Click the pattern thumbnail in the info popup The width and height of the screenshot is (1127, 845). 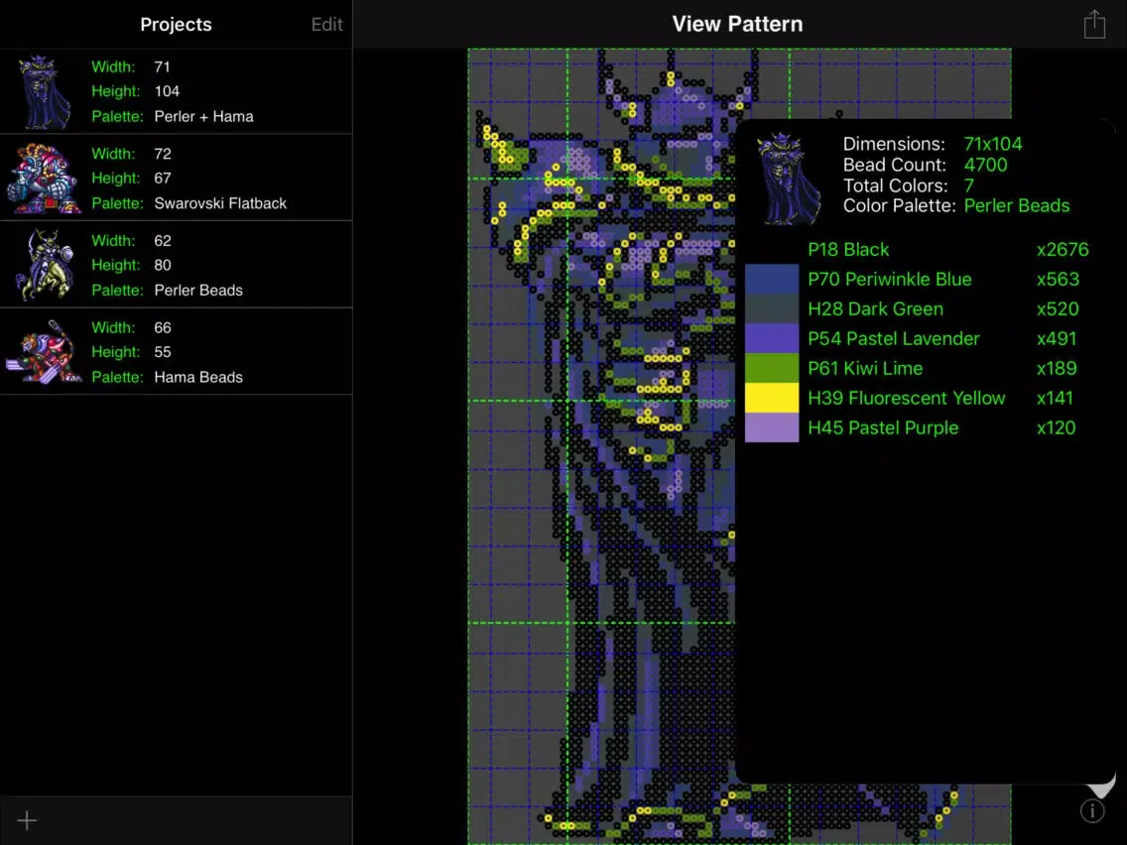788,179
